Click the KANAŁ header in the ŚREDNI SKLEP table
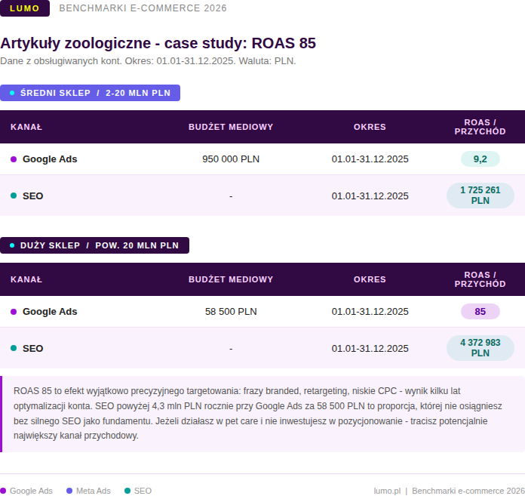Viewport: 525px width, 496px height. (x=26, y=127)
